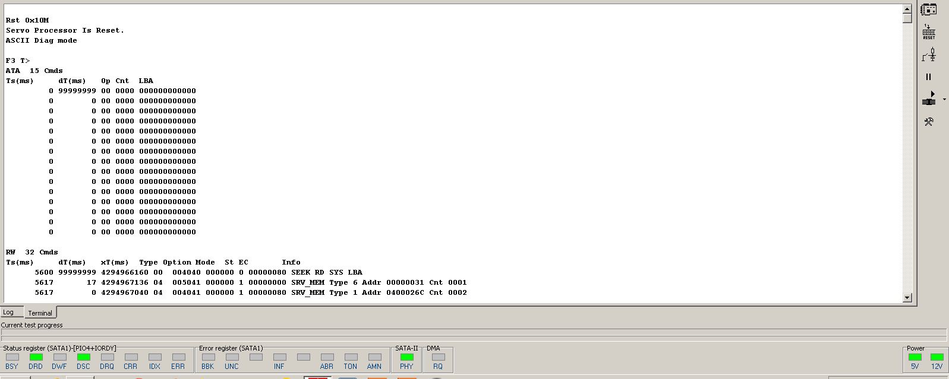Click the DMA RQ indicator
Screen dimensions: 949x379
439,357
